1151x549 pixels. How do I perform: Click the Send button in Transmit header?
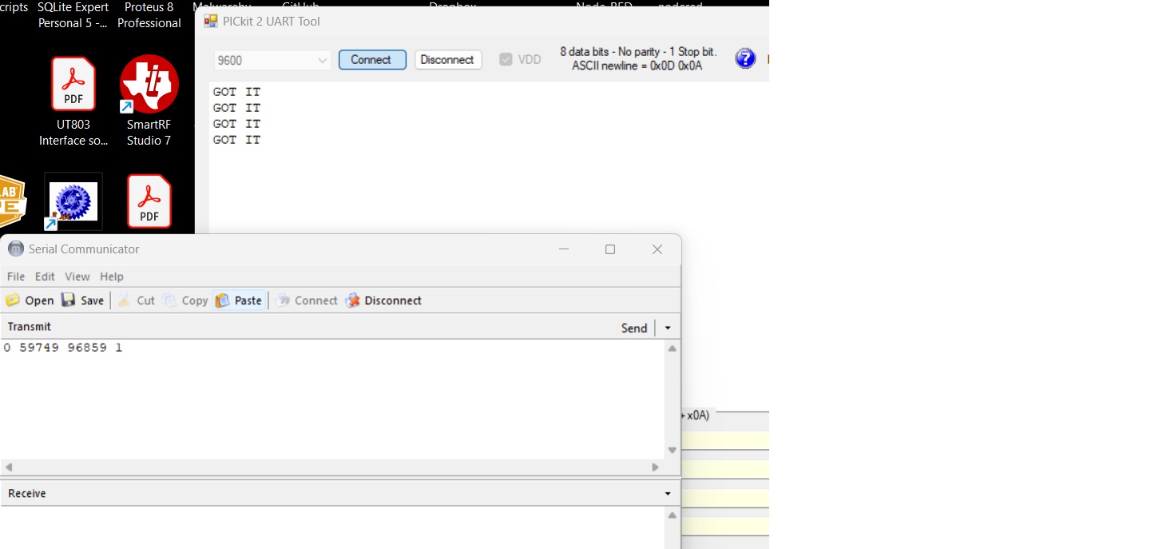click(634, 328)
